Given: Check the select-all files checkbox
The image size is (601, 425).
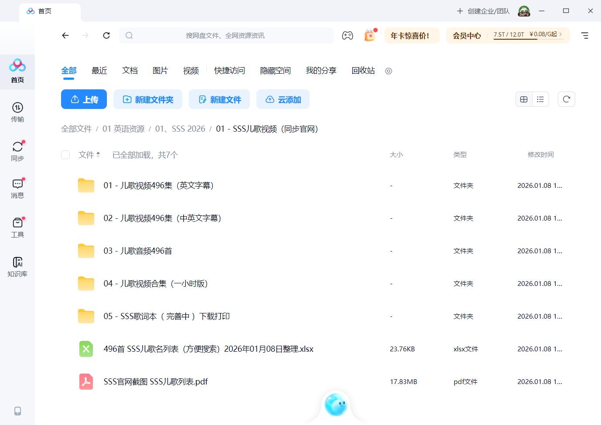Looking at the screenshot, I should (x=65, y=155).
